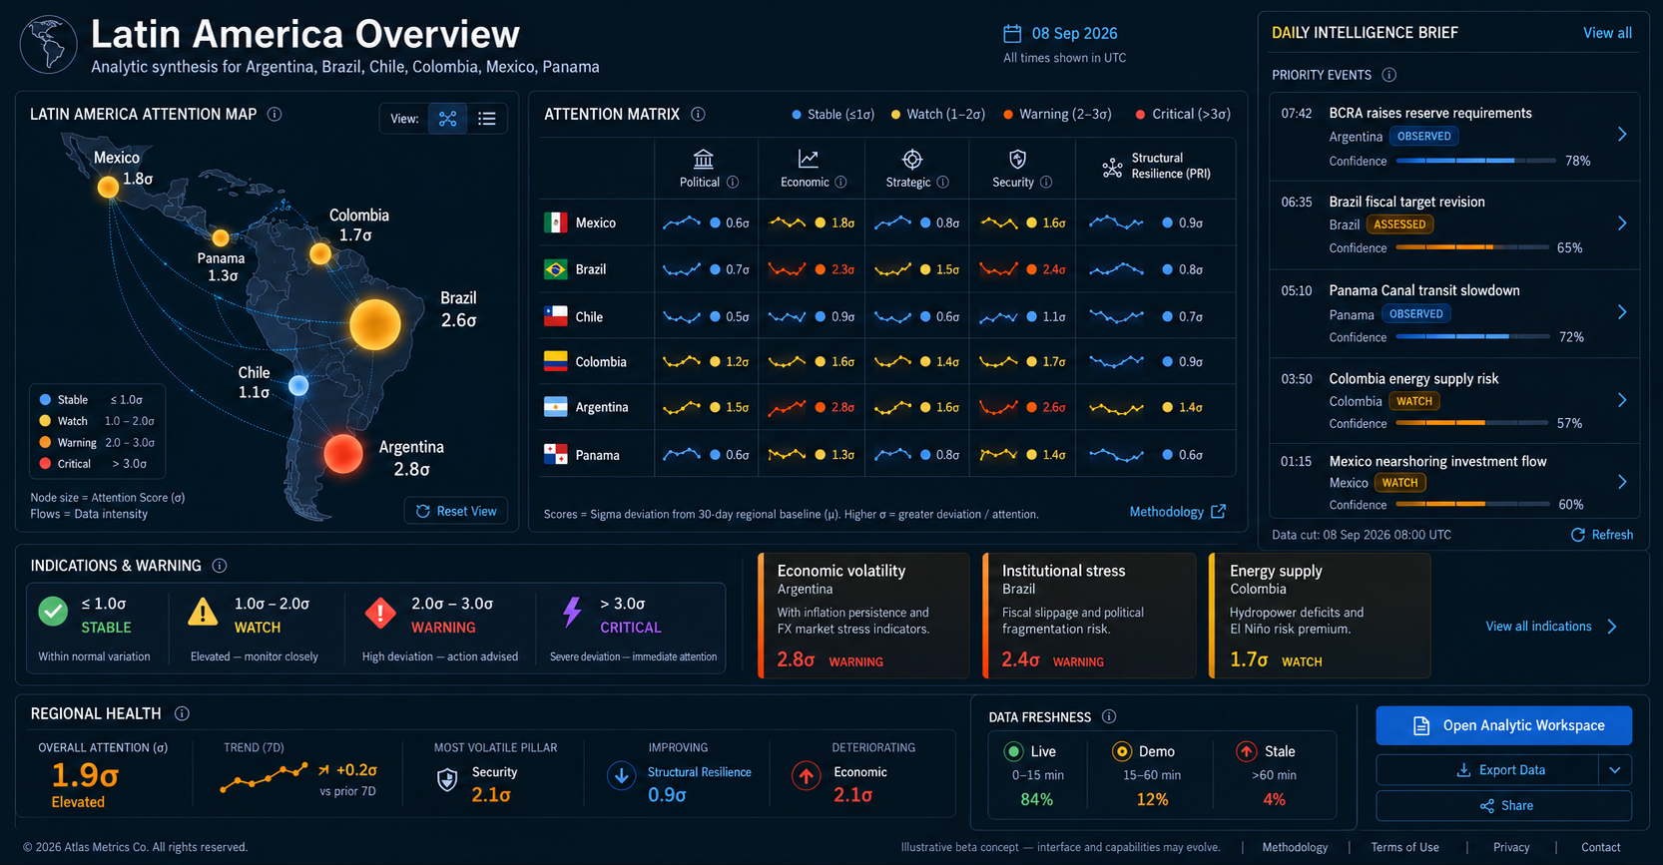View all daily intelligence briefs
This screenshot has height=865, width=1663.
point(1607,33)
